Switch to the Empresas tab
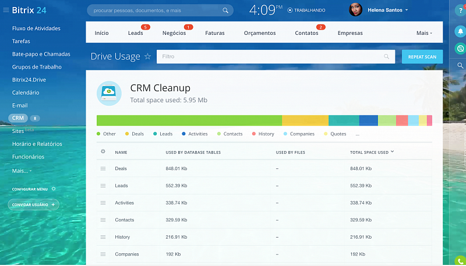The width and height of the screenshot is (466, 266). (350, 33)
